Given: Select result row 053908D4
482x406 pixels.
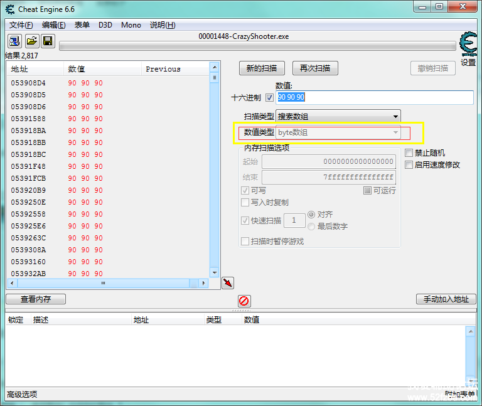Looking at the screenshot, I should 108,83.
